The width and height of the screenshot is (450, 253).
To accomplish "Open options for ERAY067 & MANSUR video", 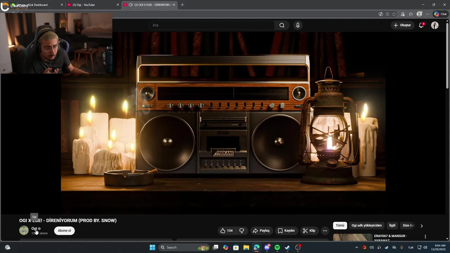I will coord(425,236).
